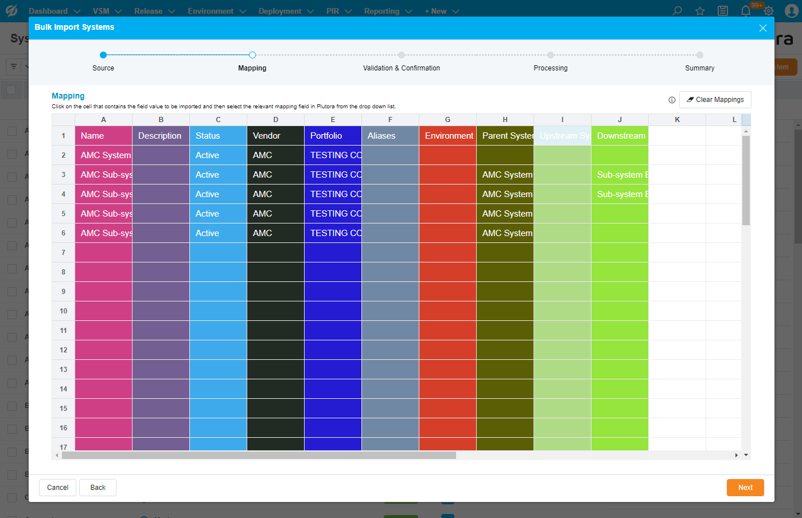Close the Bulk Import Systems dialog

[x=762, y=28]
